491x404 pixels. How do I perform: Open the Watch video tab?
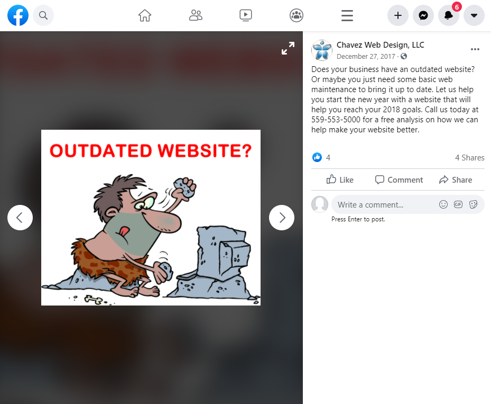(245, 15)
